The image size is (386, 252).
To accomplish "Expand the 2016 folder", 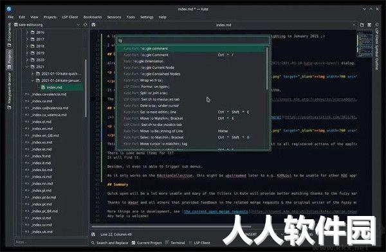I will point(27,32).
